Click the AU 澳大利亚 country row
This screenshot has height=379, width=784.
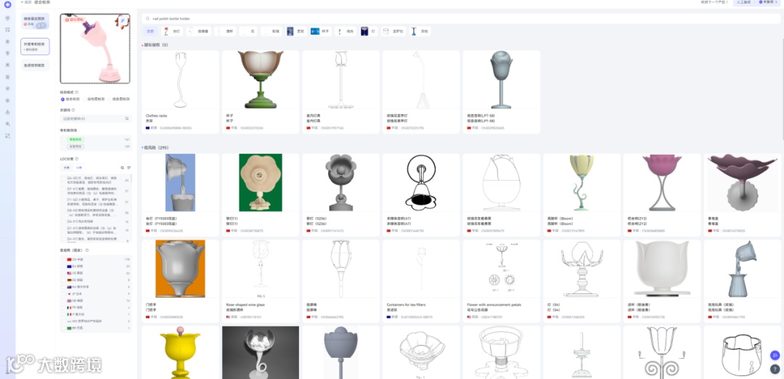[x=96, y=287]
